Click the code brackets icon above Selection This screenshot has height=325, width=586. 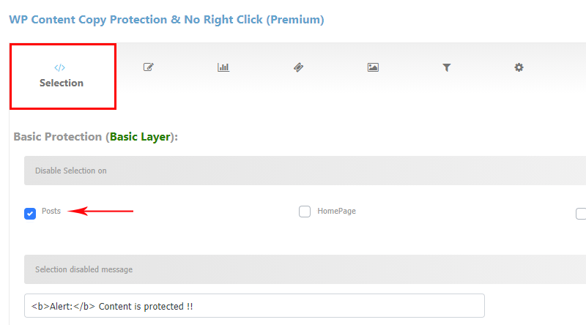[60, 67]
